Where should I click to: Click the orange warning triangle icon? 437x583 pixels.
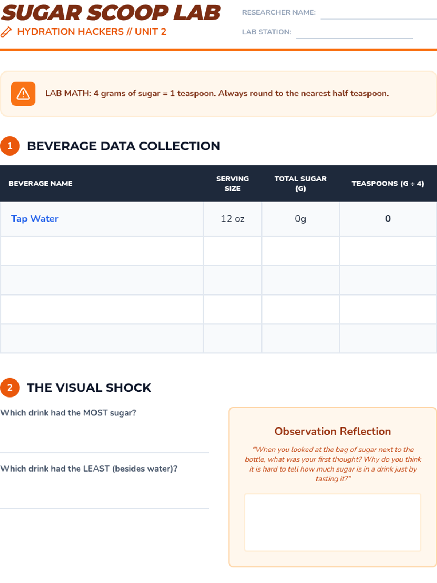23,94
